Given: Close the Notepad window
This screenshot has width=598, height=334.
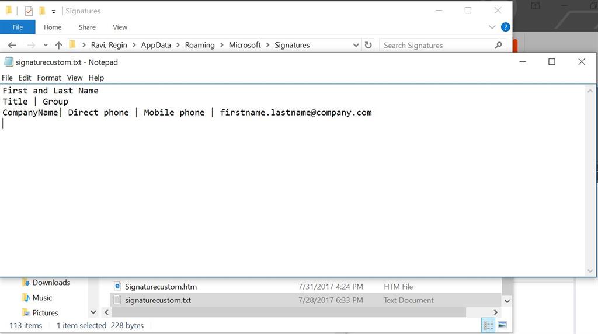Looking at the screenshot, I should click(581, 62).
